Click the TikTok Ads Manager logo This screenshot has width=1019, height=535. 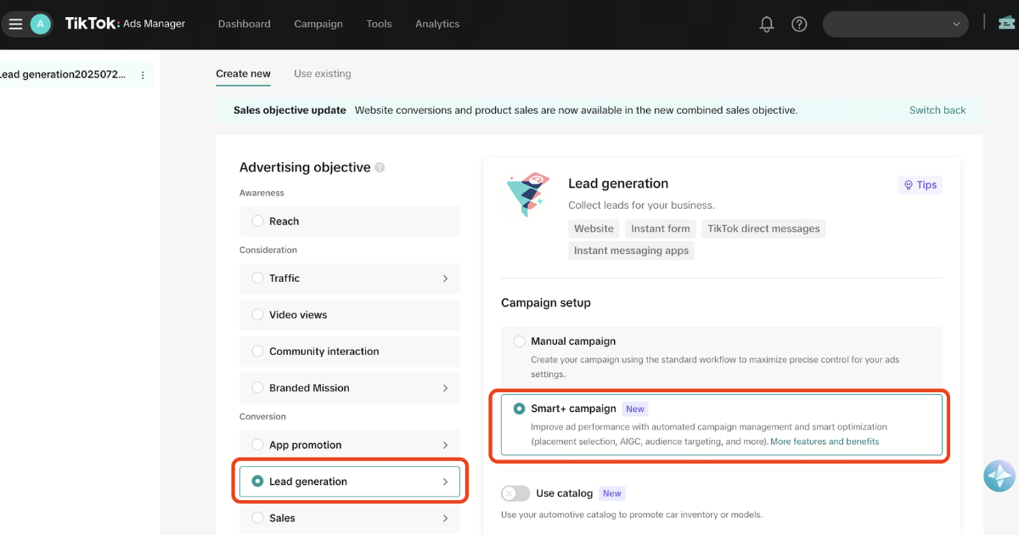click(x=125, y=24)
